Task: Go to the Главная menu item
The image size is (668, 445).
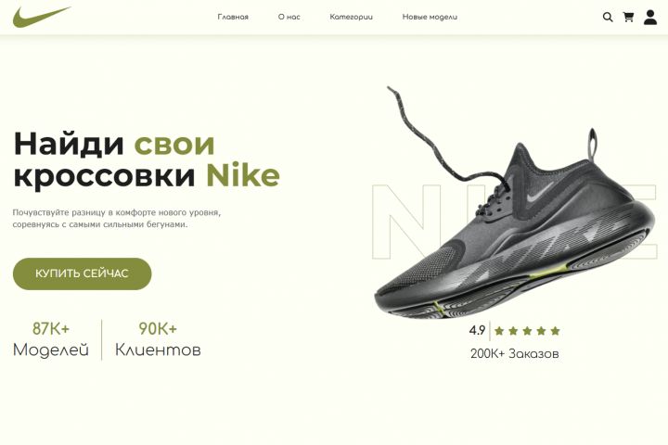Action: pos(233,17)
